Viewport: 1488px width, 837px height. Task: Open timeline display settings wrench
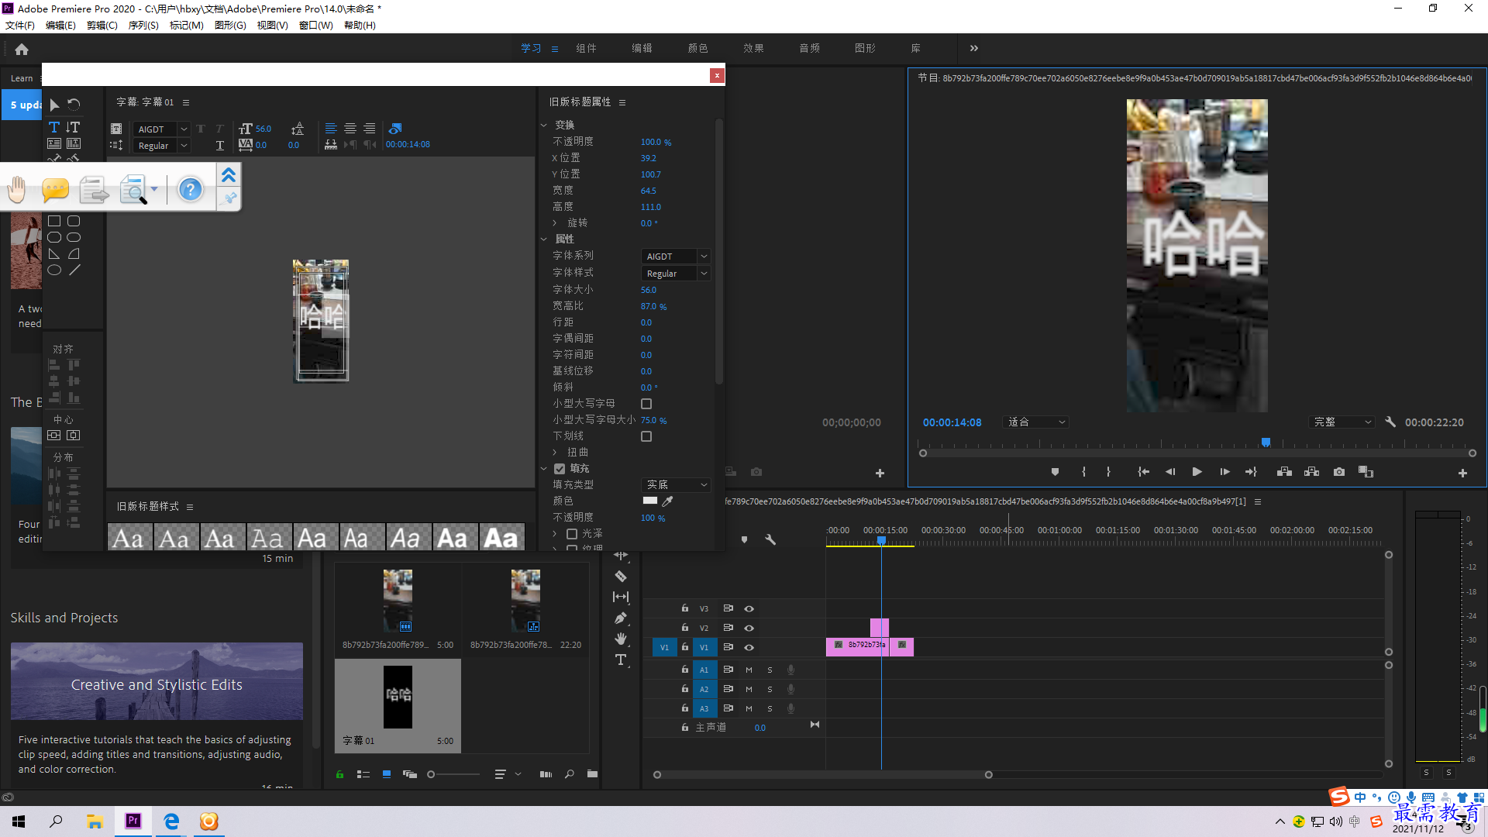770,539
